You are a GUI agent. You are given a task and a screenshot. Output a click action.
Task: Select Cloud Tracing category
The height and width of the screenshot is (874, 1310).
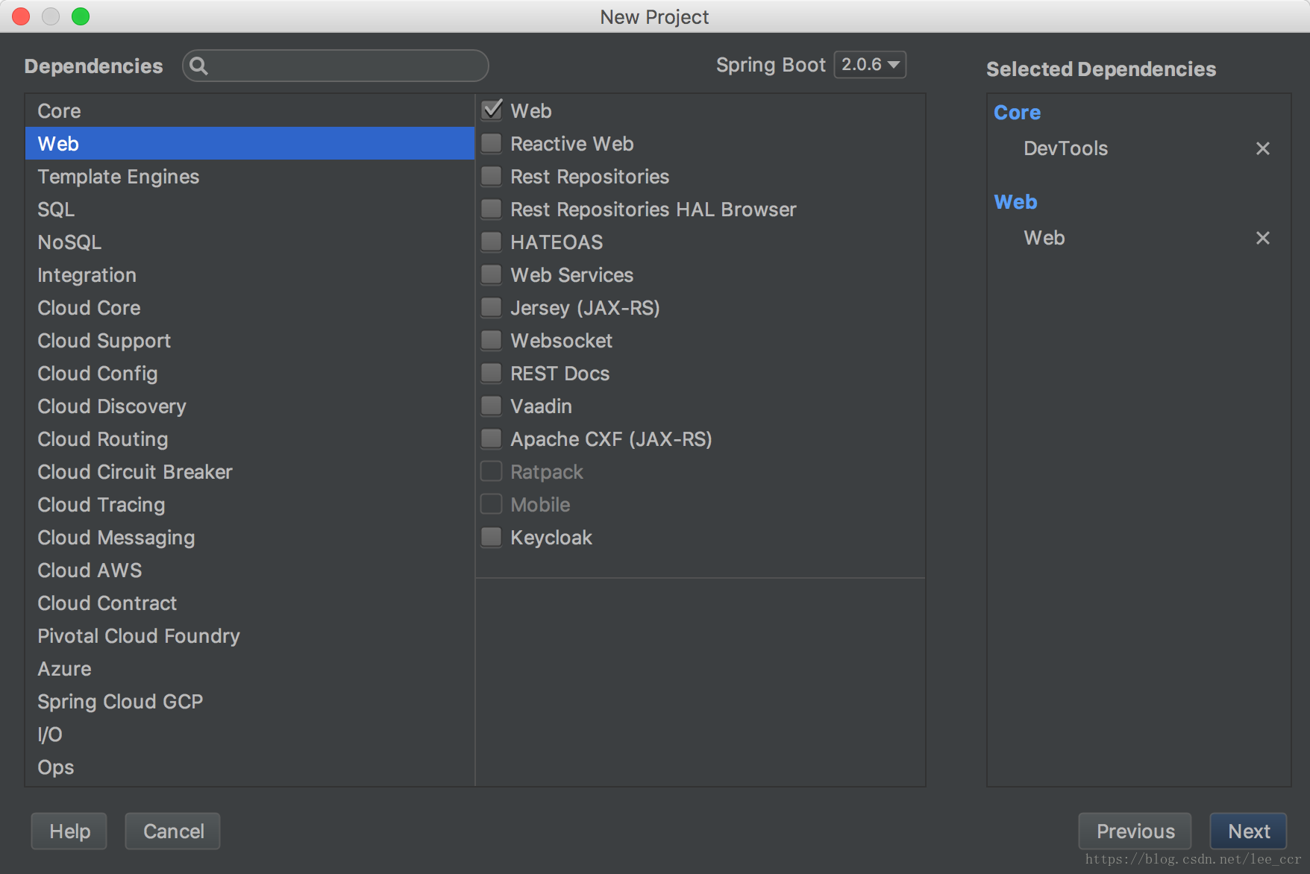click(x=250, y=504)
